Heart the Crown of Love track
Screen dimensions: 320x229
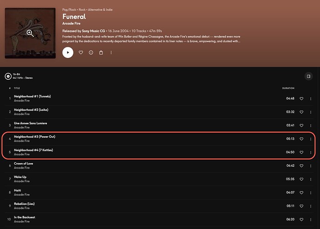301,165
